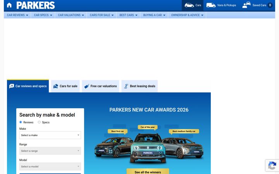Switch to Car reviews and specs tab
The image size is (279, 174).
click(x=28, y=86)
